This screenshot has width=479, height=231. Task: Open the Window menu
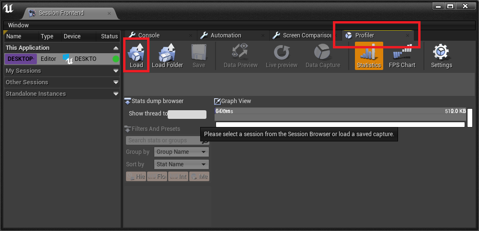(x=18, y=25)
